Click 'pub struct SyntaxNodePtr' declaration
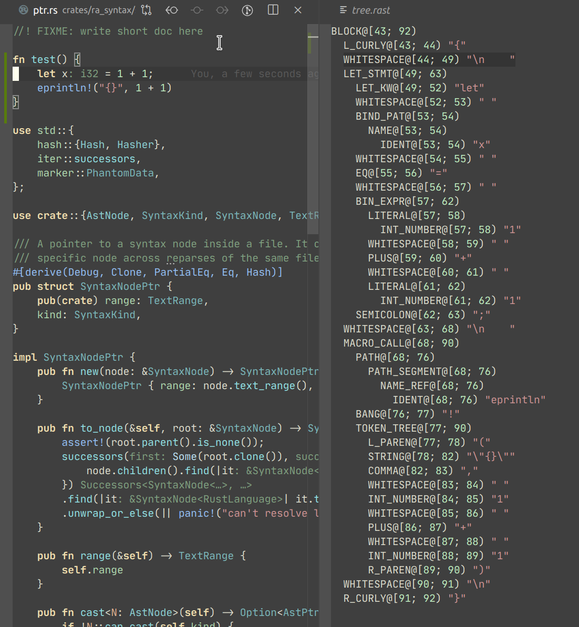Viewport: 579px width, 627px height. tap(92, 286)
